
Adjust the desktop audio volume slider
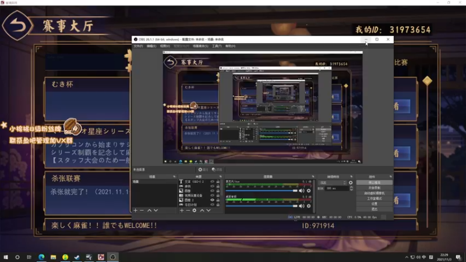[x=262, y=206]
